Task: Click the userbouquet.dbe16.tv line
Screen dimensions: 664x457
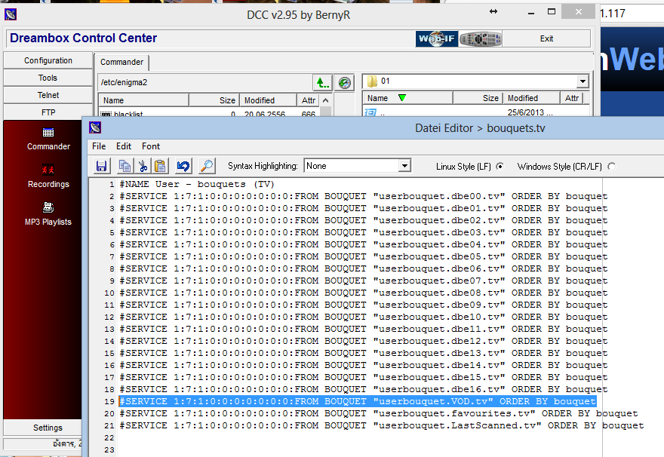Action: click(364, 389)
